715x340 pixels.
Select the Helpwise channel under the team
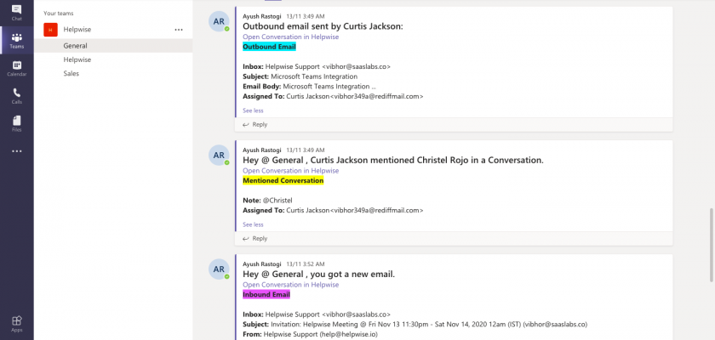(77, 59)
